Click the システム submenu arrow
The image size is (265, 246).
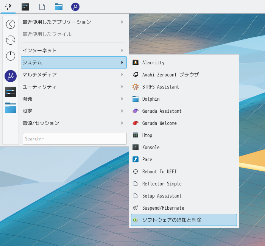122,62
